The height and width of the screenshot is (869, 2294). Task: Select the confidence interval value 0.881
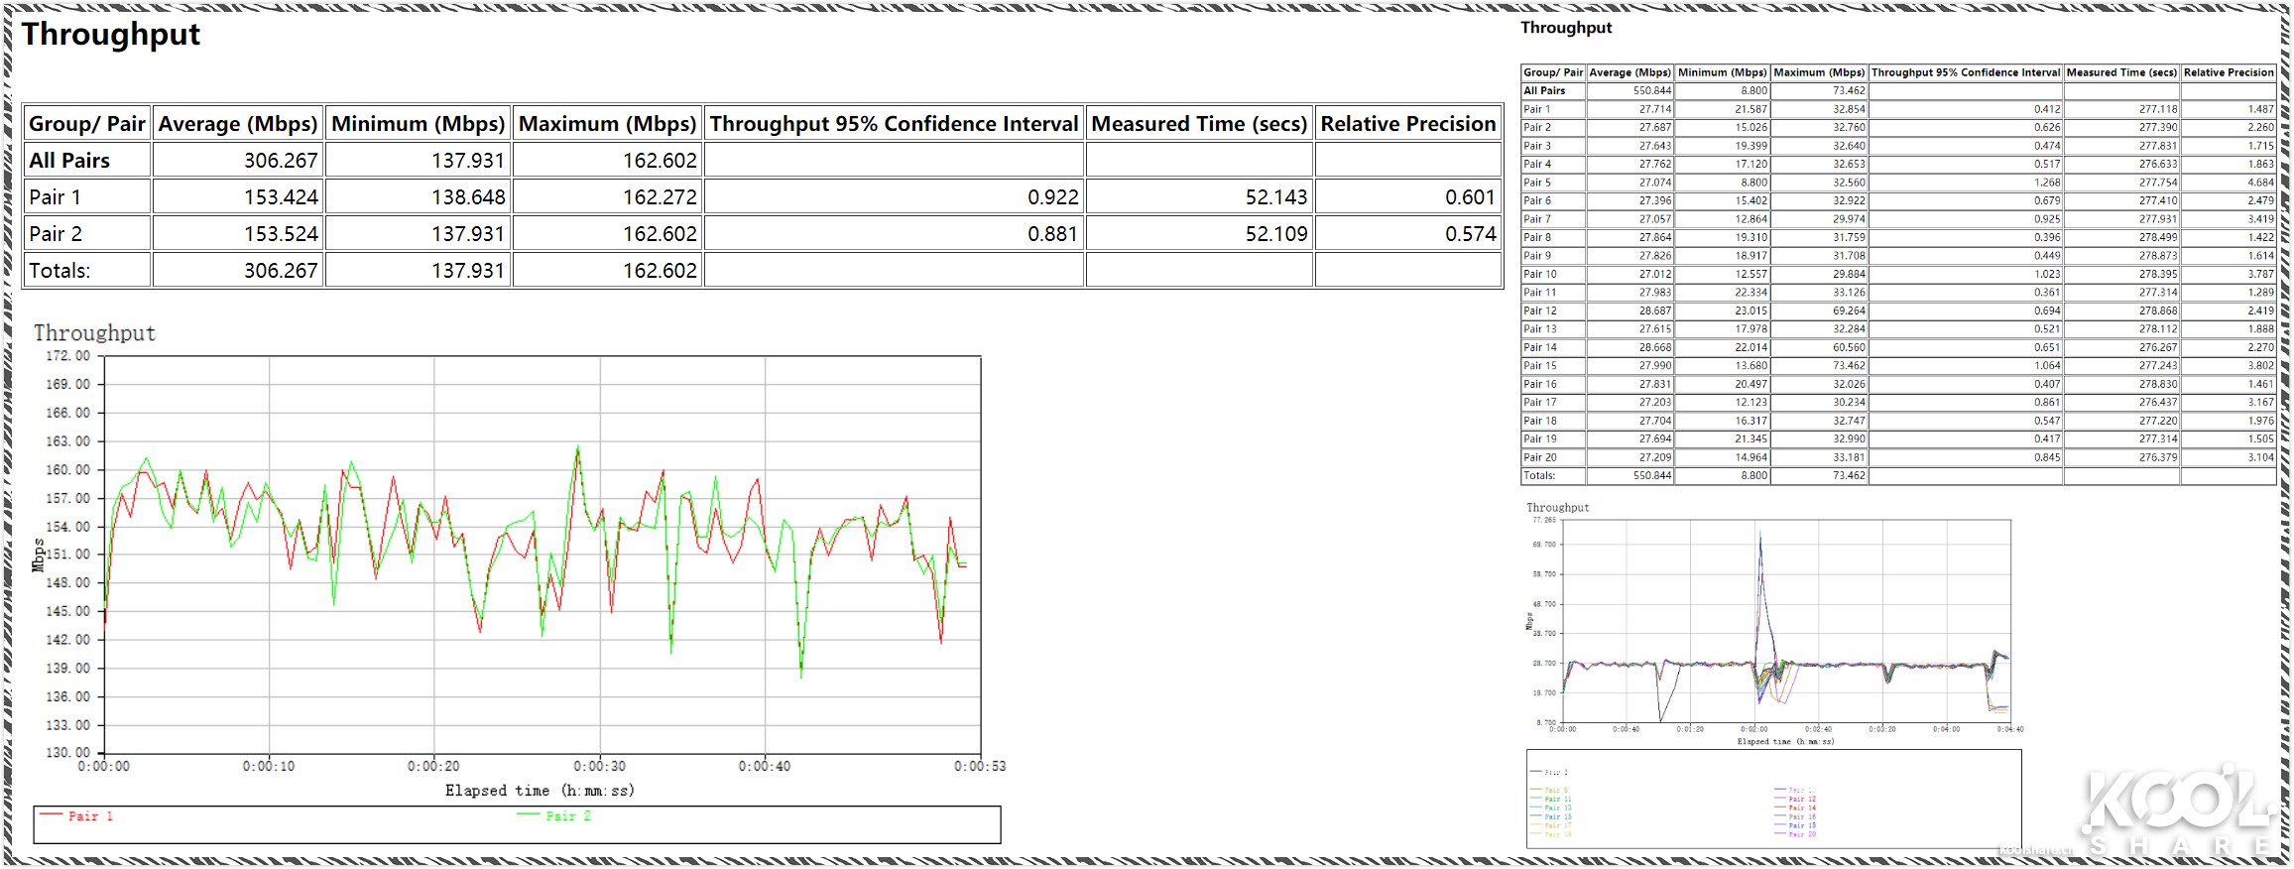[1053, 234]
